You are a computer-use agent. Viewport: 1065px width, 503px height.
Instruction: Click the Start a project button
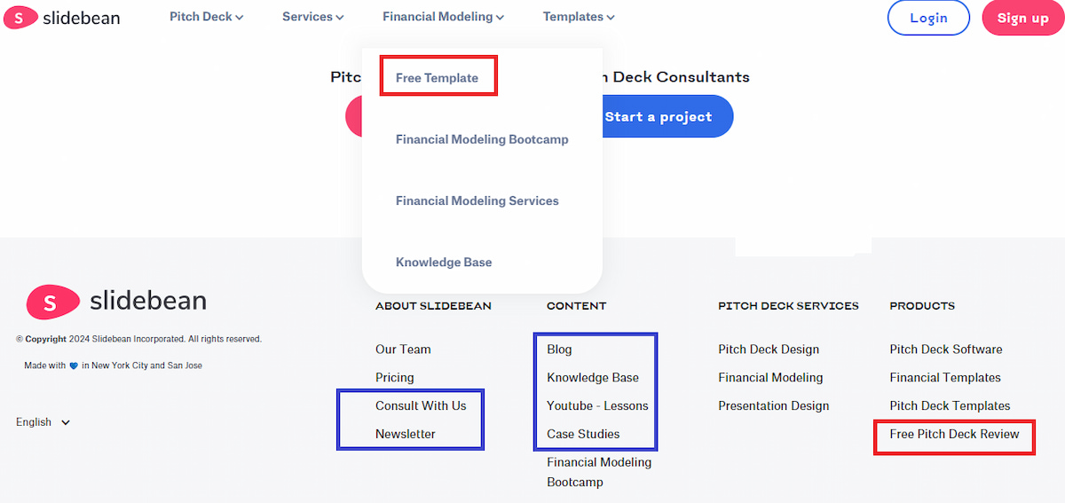pos(658,116)
